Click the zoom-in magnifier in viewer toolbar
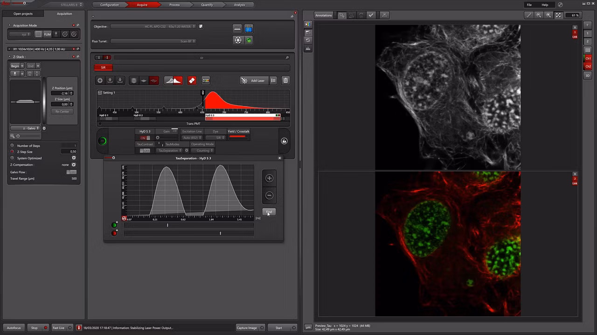The height and width of the screenshot is (335, 597). (x=548, y=15)
